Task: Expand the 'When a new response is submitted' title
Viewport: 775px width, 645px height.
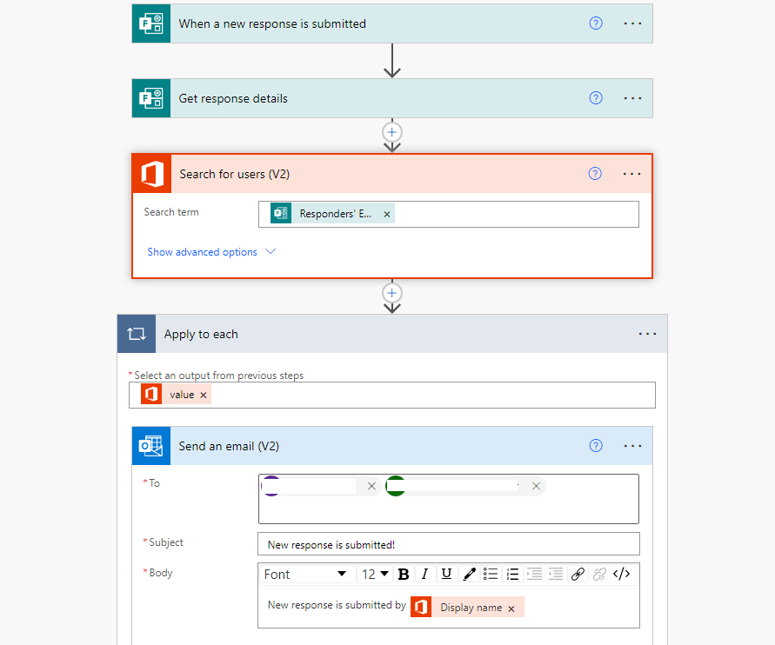Action: (272, 23)
